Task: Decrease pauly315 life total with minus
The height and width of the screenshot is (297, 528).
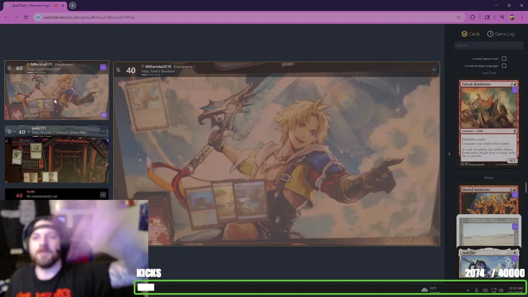Action: [x=15, y=132]
